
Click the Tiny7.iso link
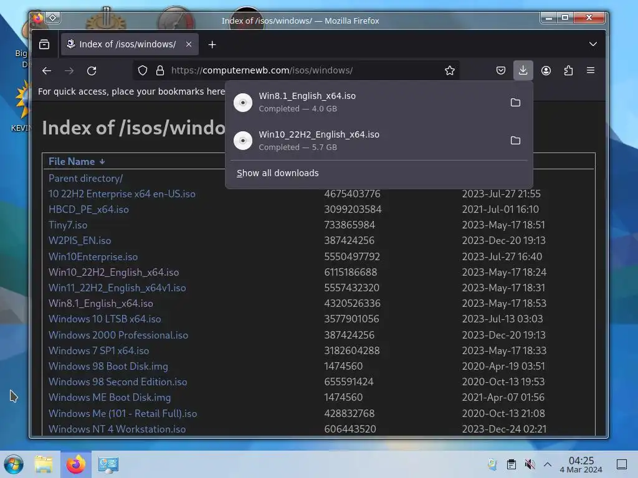[67, 225]
